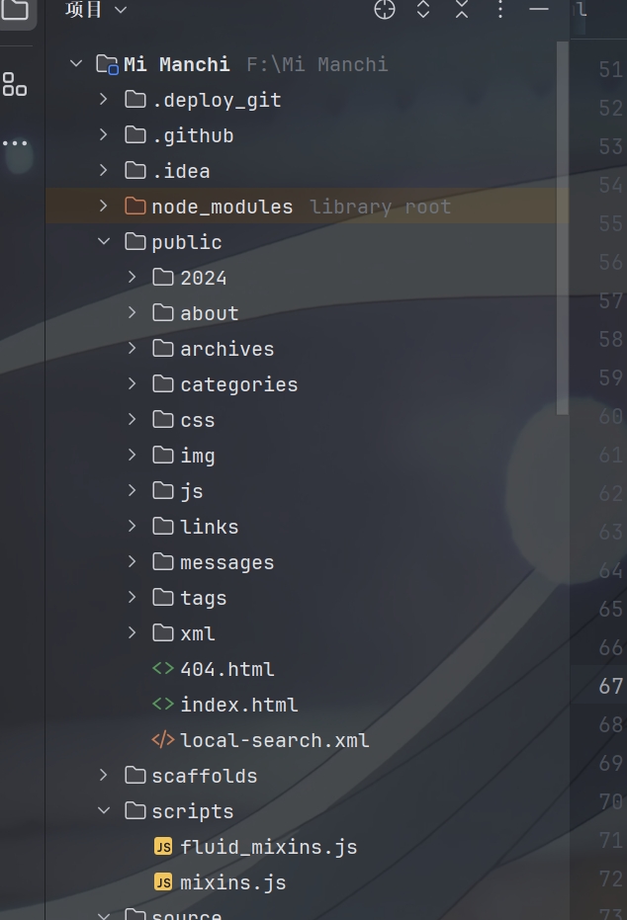Select fluid_mixins.js file
627x920 pixels.
coord(268,847)
